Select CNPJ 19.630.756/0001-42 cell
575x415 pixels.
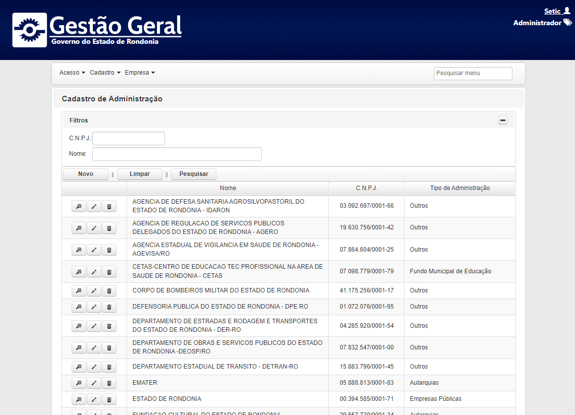pyautogui.click(x=367, y=227)
